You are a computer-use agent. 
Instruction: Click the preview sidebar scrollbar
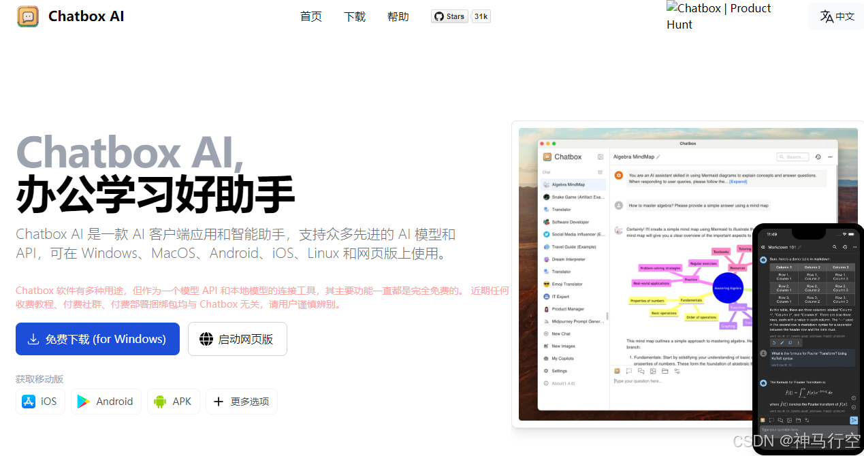pos(607,316)
